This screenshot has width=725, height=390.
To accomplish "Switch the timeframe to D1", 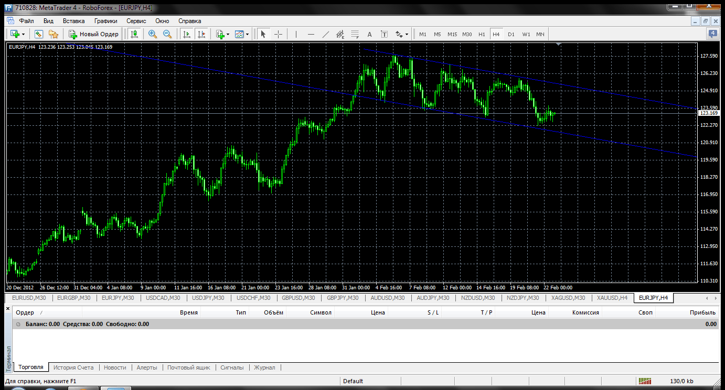I will click(511, 34).
